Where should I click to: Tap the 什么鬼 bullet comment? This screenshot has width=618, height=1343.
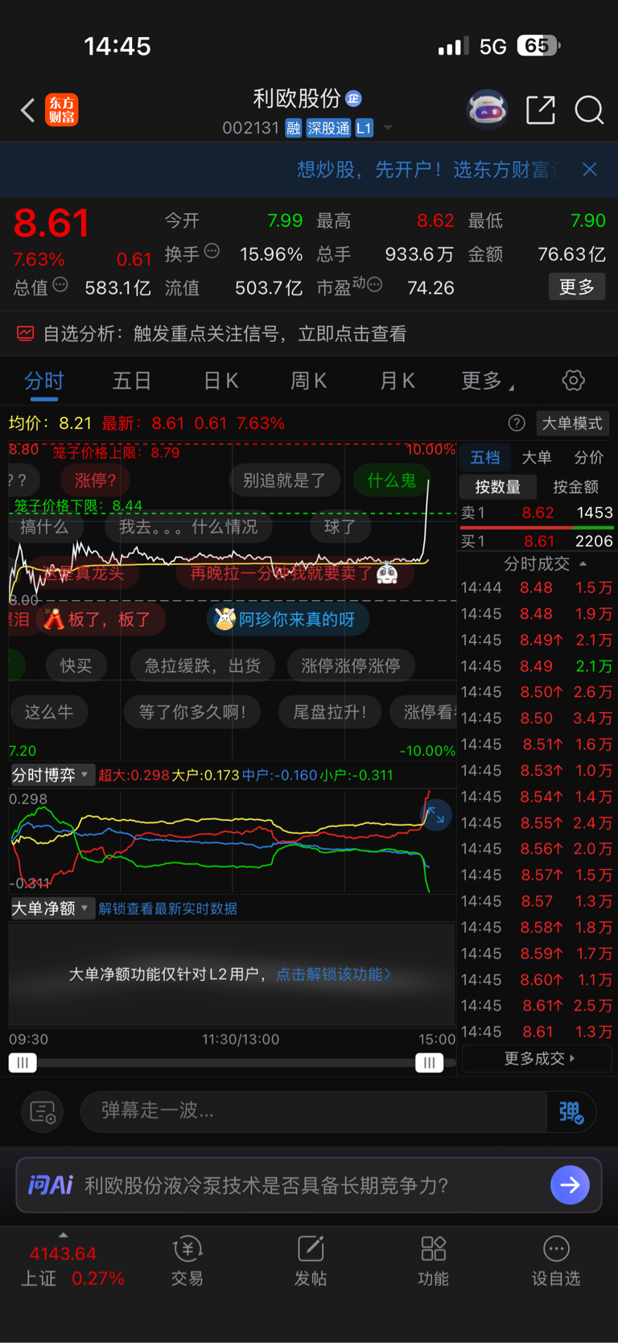pyautogui.click(x=391, y=480)
